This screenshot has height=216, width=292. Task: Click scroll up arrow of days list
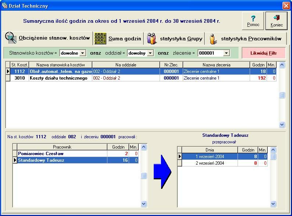point(273,150)
